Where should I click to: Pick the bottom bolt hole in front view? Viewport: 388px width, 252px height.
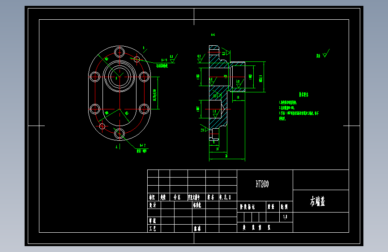pyautogui.click(x=119, y=134)
